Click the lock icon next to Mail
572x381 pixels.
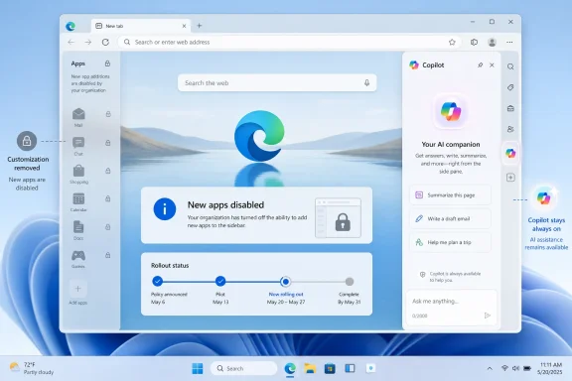[108, 114]
